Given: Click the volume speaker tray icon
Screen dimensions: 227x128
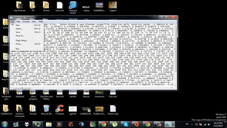Looking at the screenshot, I should point(209,124).
